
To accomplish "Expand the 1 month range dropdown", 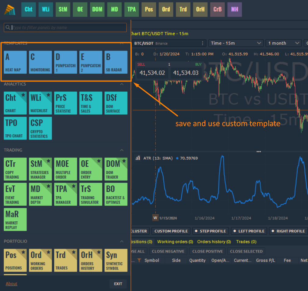I will click(284, 43).
